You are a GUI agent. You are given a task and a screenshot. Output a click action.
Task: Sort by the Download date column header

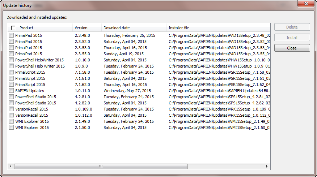pyautogui.click(x=134, y=28)
